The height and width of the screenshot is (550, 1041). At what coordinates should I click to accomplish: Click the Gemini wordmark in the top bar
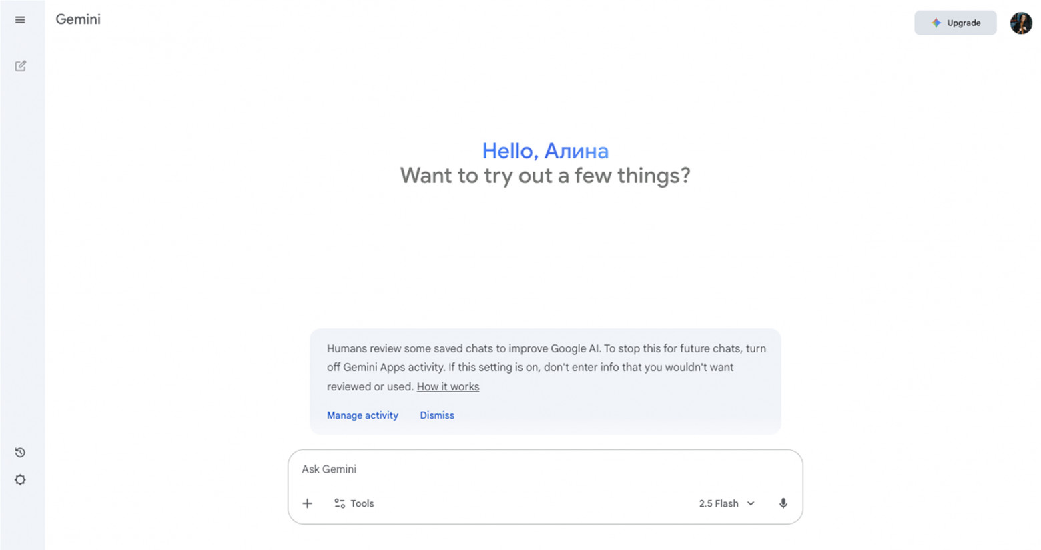[77, 19]
